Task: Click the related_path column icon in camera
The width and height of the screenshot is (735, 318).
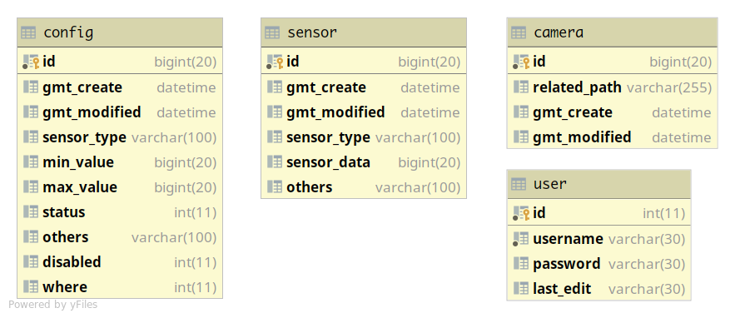Action: pos(521,87)
